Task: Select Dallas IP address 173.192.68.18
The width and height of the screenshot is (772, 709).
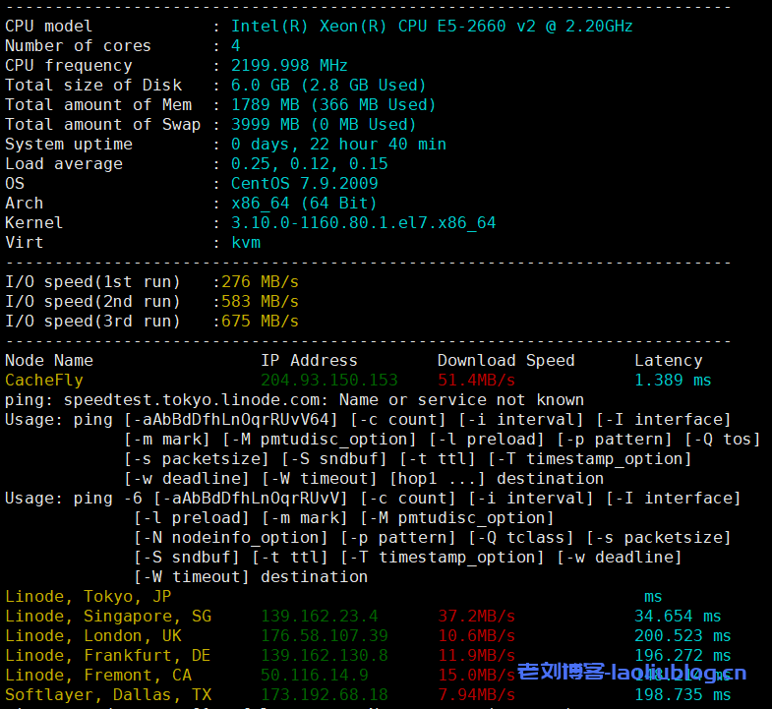Action: 324,695
